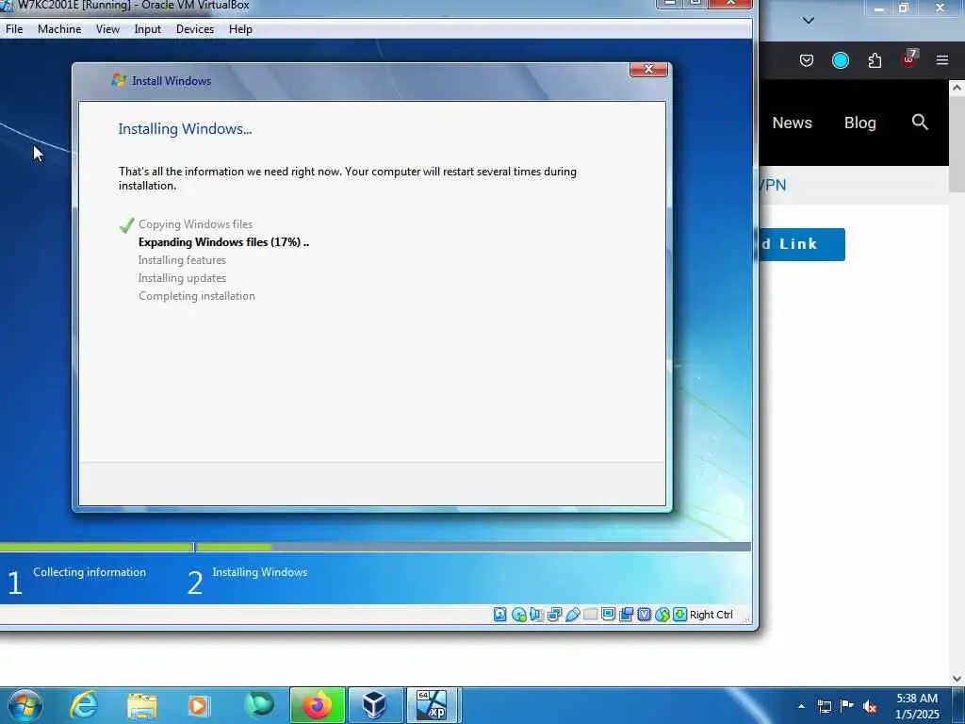Click the network tray icon
Screen dimensions: 965x724
pyautogui.click(x=824, y=706)
